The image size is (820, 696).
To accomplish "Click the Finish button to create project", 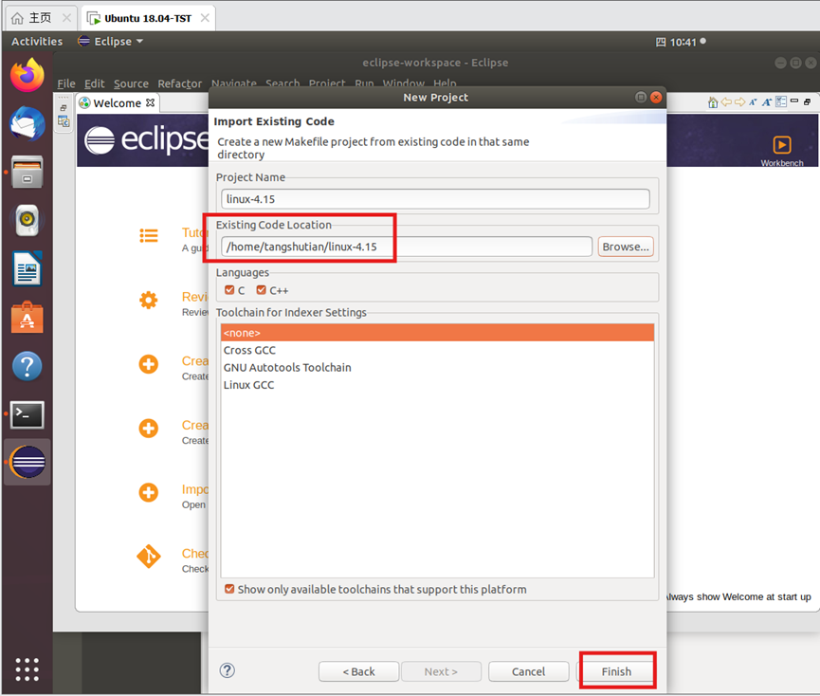I will tap(616, 670).
